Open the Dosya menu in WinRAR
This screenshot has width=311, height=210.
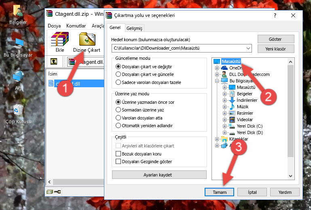(x=54, y=26)
